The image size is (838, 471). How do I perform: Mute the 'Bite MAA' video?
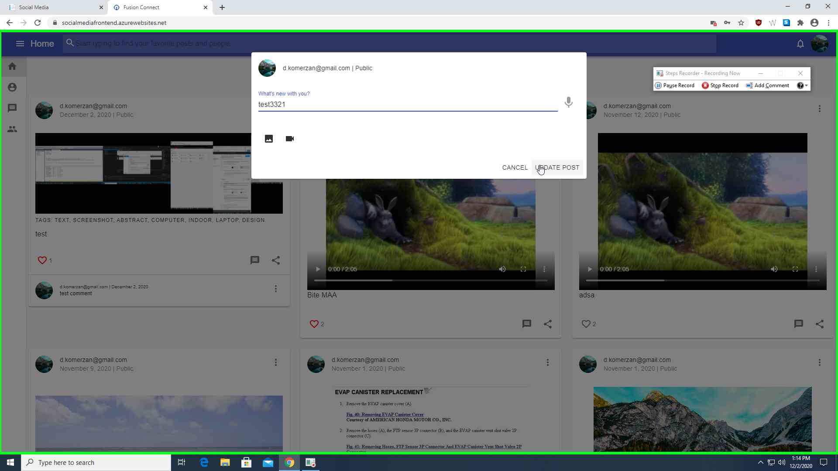point(502,269)
